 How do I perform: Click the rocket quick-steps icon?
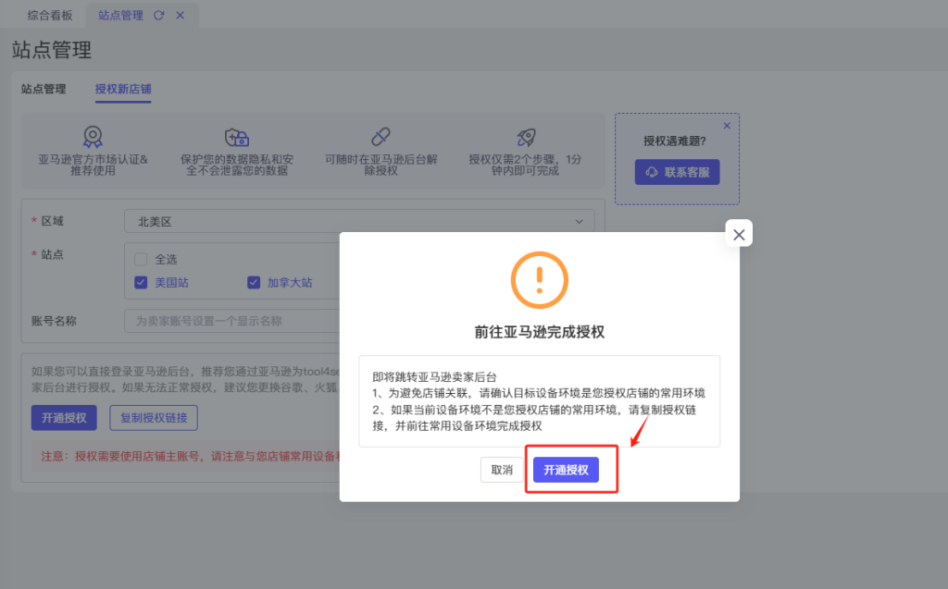tap(526, 137)
